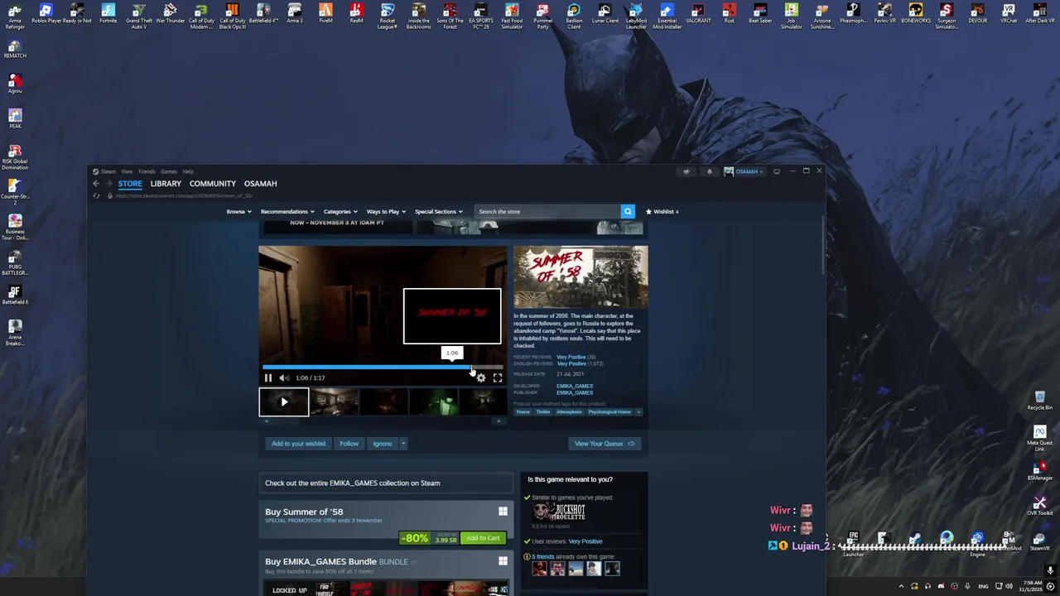1060x596 pixels.
Task: Open the PEAK desktop shortcut
Action: click(15, 118)
